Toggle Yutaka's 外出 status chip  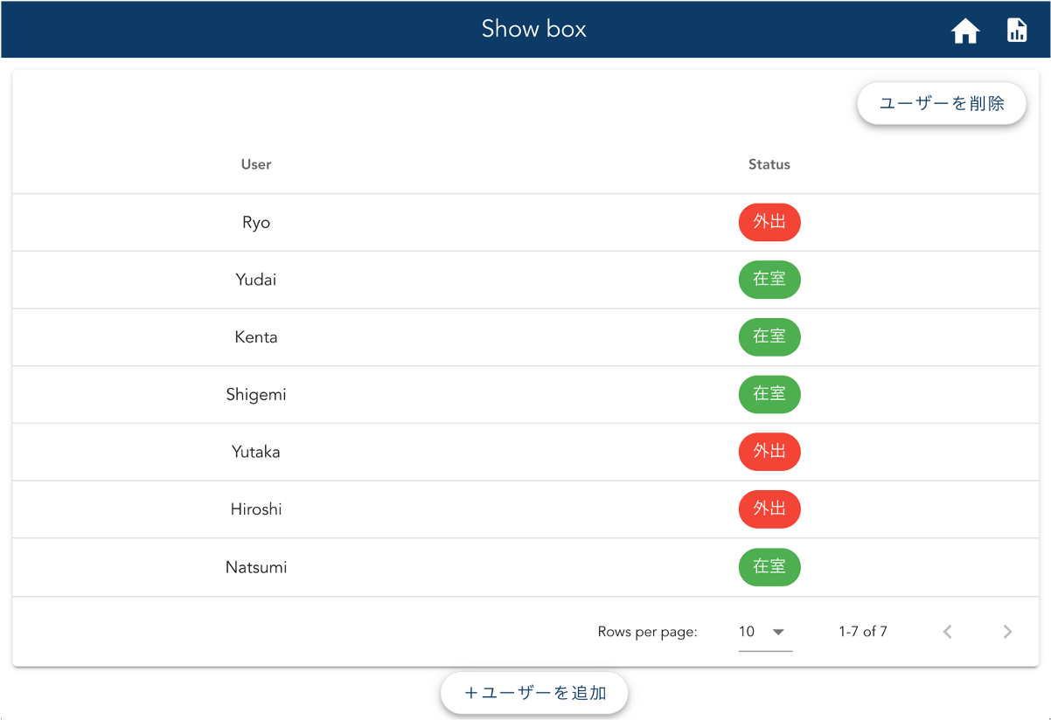pos(769,452)
